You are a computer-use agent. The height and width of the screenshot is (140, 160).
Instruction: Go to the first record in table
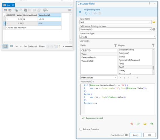pos(17,46)
